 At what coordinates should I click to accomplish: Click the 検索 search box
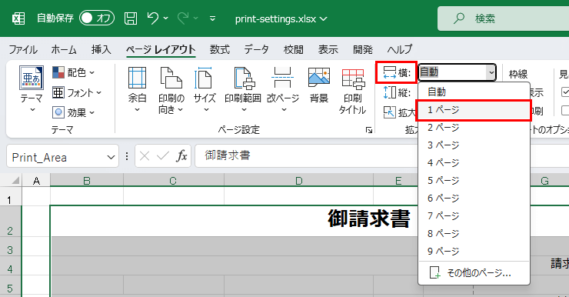(504, 18)
